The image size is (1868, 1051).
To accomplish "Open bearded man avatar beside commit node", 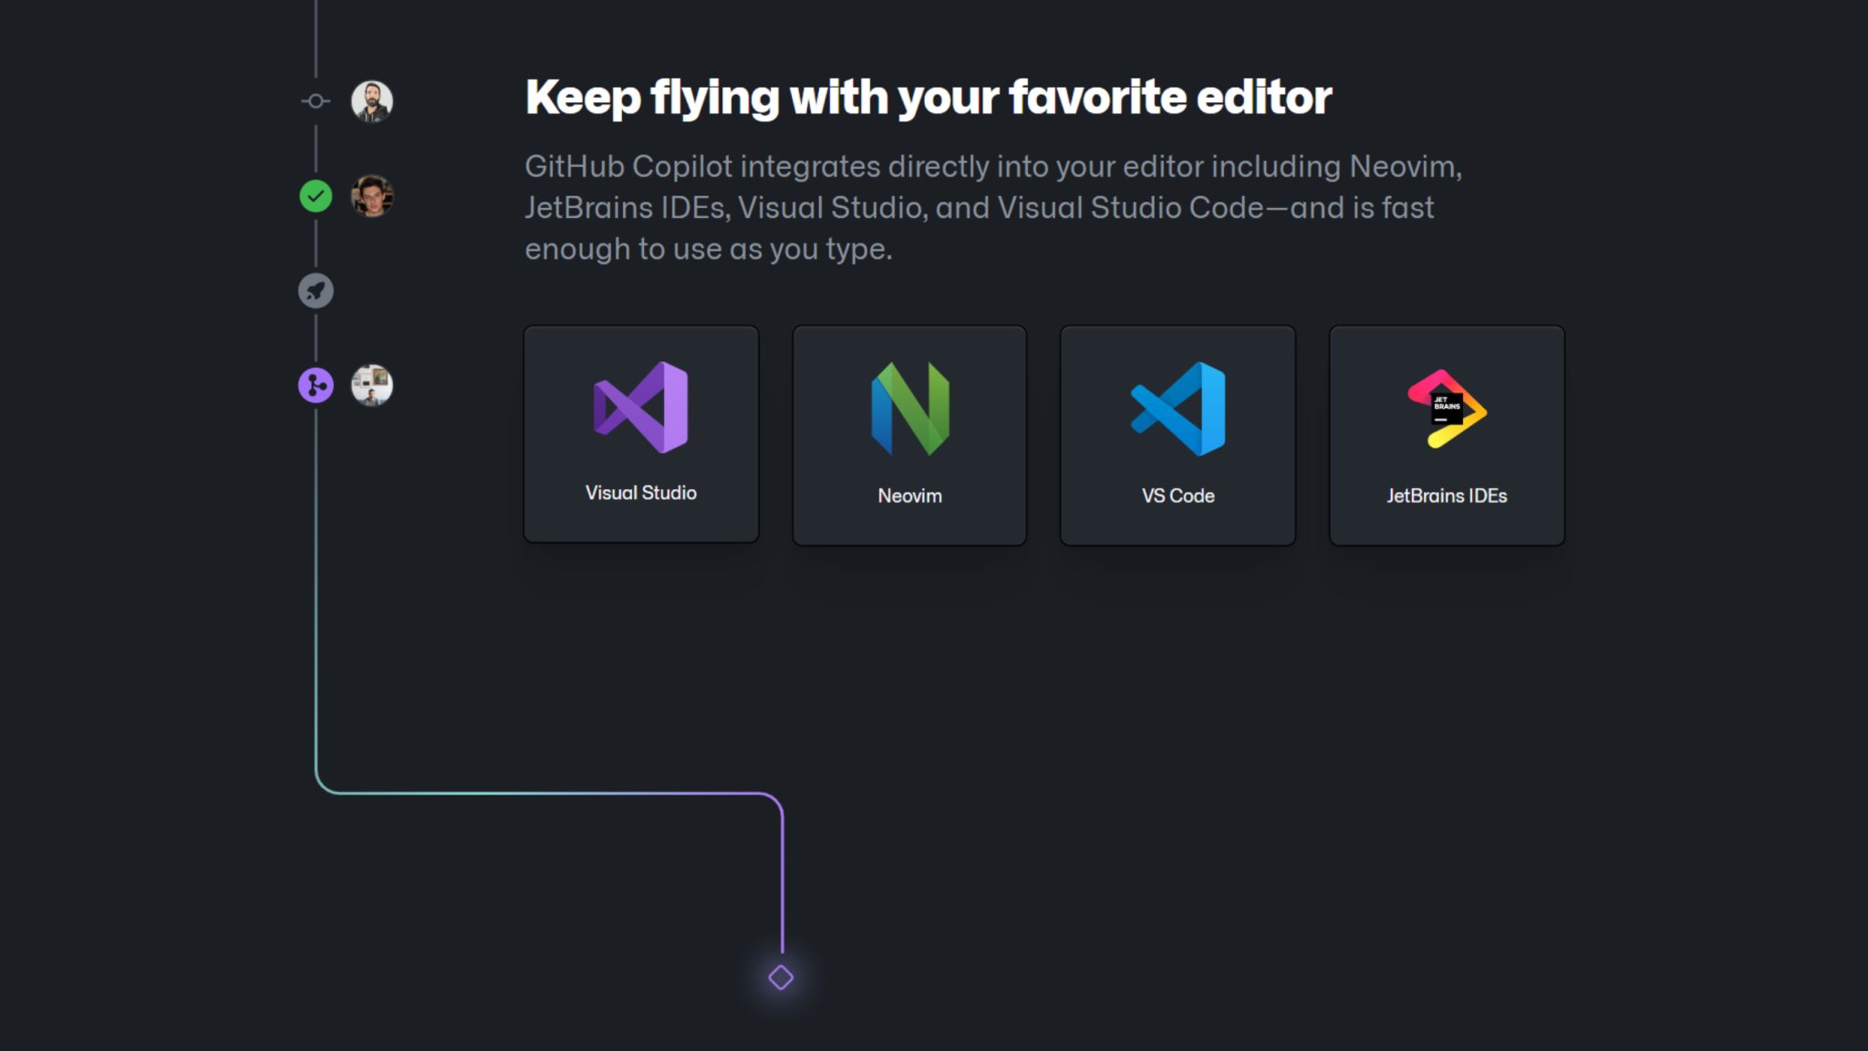I will pos(372,101).
